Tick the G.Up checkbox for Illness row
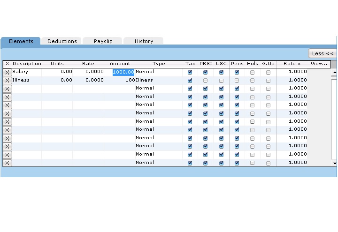 point(268,81)
